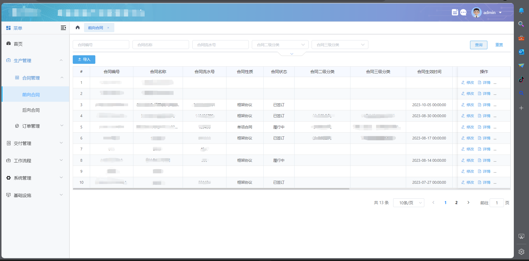Open the chat messages icon in header
This screenshot has width=529, height=261.
tap(463, 12)
